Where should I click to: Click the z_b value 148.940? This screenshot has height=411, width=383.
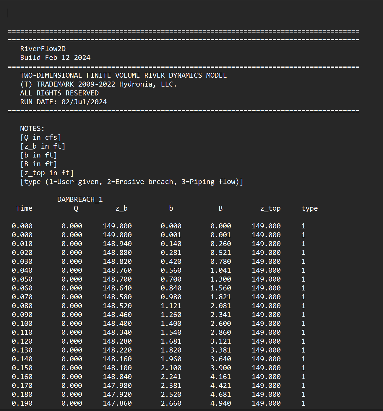(117, 244)
